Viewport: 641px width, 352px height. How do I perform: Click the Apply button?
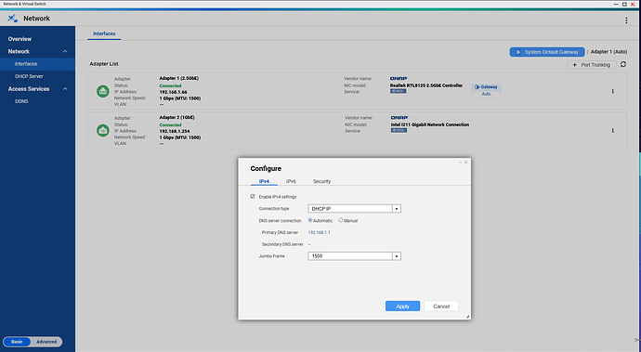coord(402,306)
